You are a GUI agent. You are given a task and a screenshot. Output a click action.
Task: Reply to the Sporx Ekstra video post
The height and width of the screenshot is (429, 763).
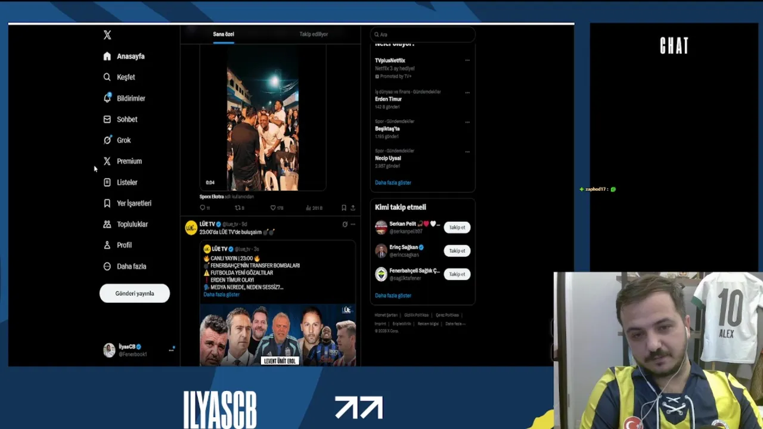coord(204,208)
